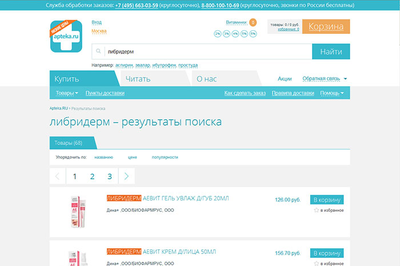Go to previous results page arrow
The image size is (400, 266).
pos(58,176)
